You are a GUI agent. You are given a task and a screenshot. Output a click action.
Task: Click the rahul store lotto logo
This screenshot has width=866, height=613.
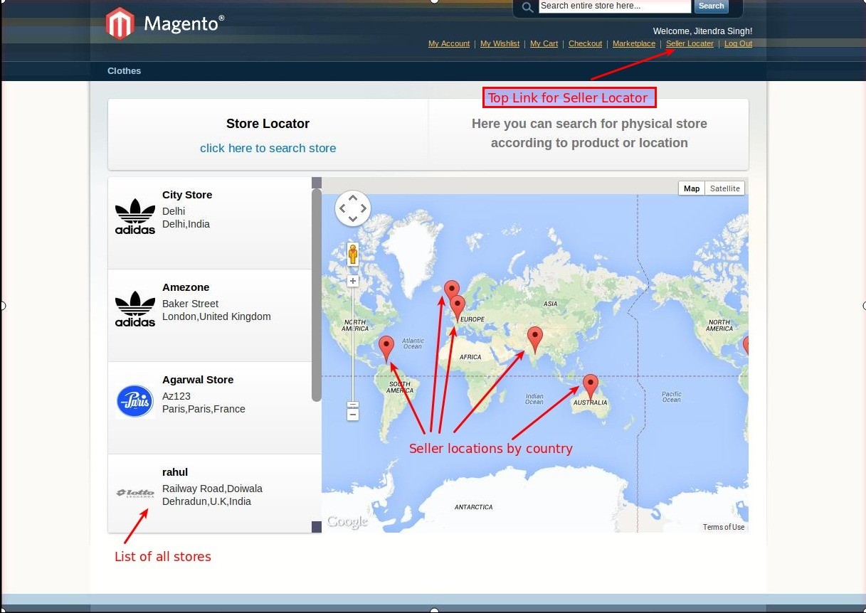click(135, 493)
